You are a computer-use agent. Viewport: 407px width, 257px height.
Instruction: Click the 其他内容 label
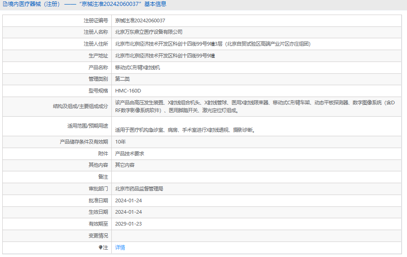[98, 165]
